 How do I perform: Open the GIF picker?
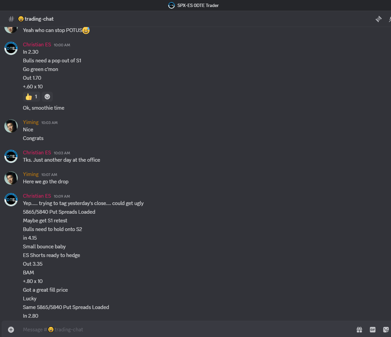coord(373,330)
